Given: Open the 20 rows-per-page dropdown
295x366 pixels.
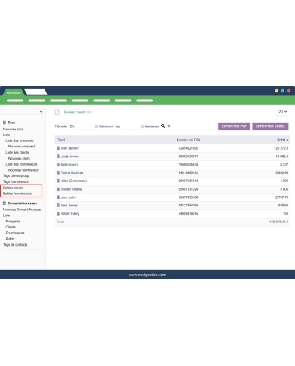Looking at the screenshot, I should (x=282, y=112).
